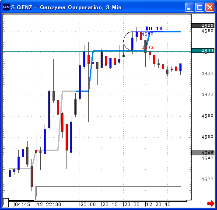Click the CQG icon in title bar
The height and width of the screenshot is (210, 217).
pyautogui.click(x=6, y=7)
